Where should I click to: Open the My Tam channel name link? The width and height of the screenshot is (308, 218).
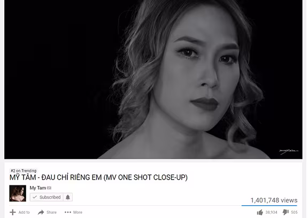[38, 188]
